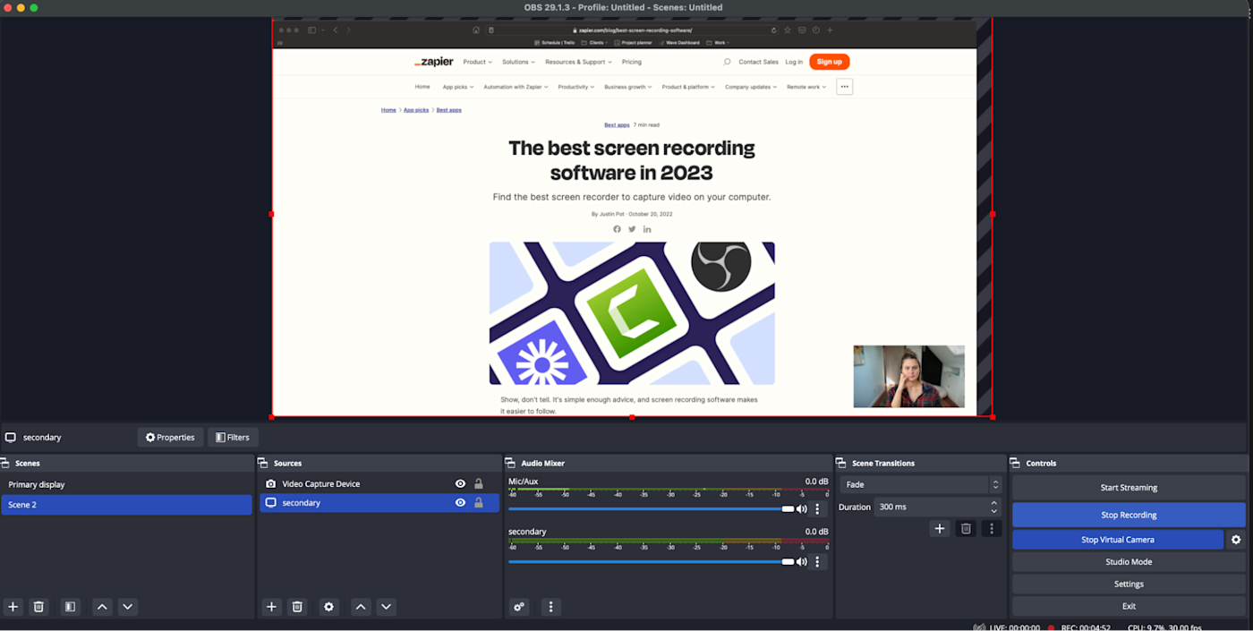Move source down with the Sources down arrow
This screenshot has width=1253, height=631.
387,607
